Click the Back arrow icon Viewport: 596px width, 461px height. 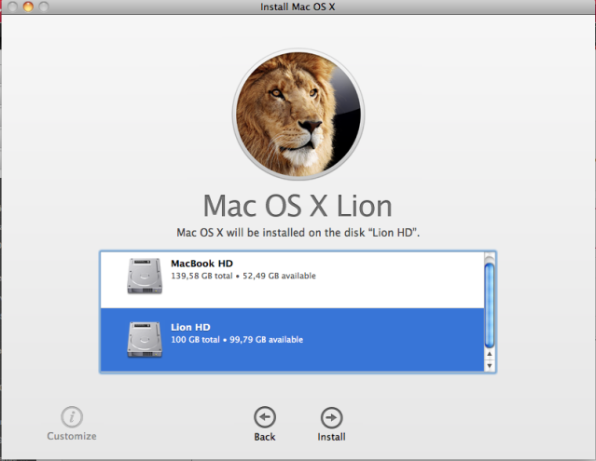pos(265,417)
